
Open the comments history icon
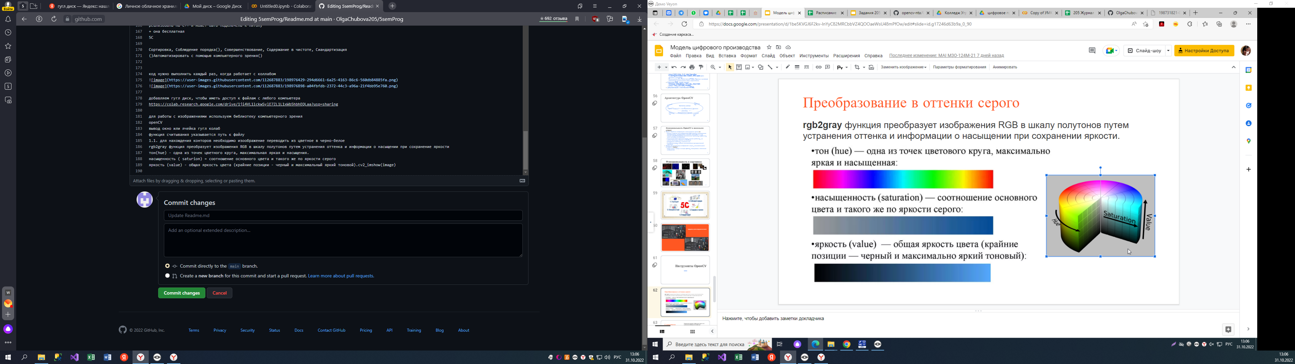tap(1092, 51)
